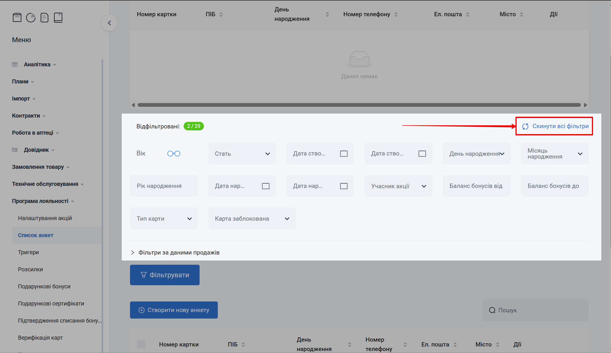Click the document icon in sidebar header
This screenshot has width=611, height=353.
click(44, 18)
